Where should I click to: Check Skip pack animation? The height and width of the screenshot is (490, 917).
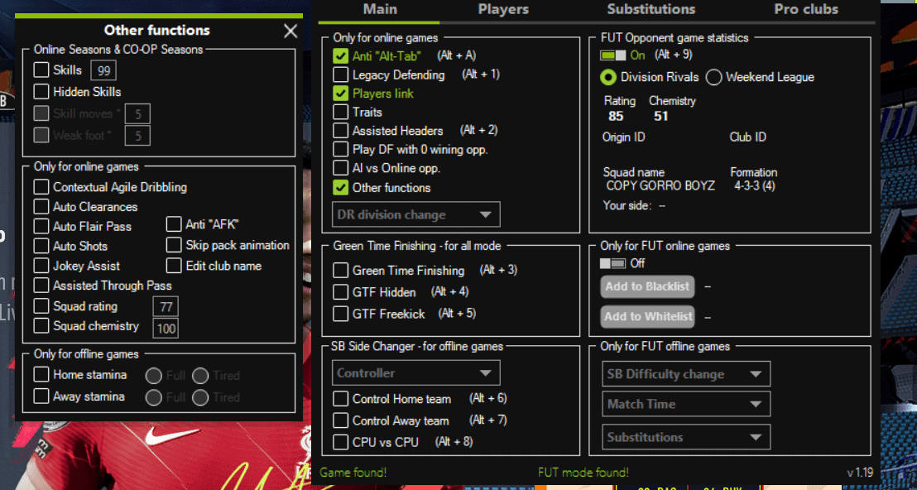coord(174,245)
